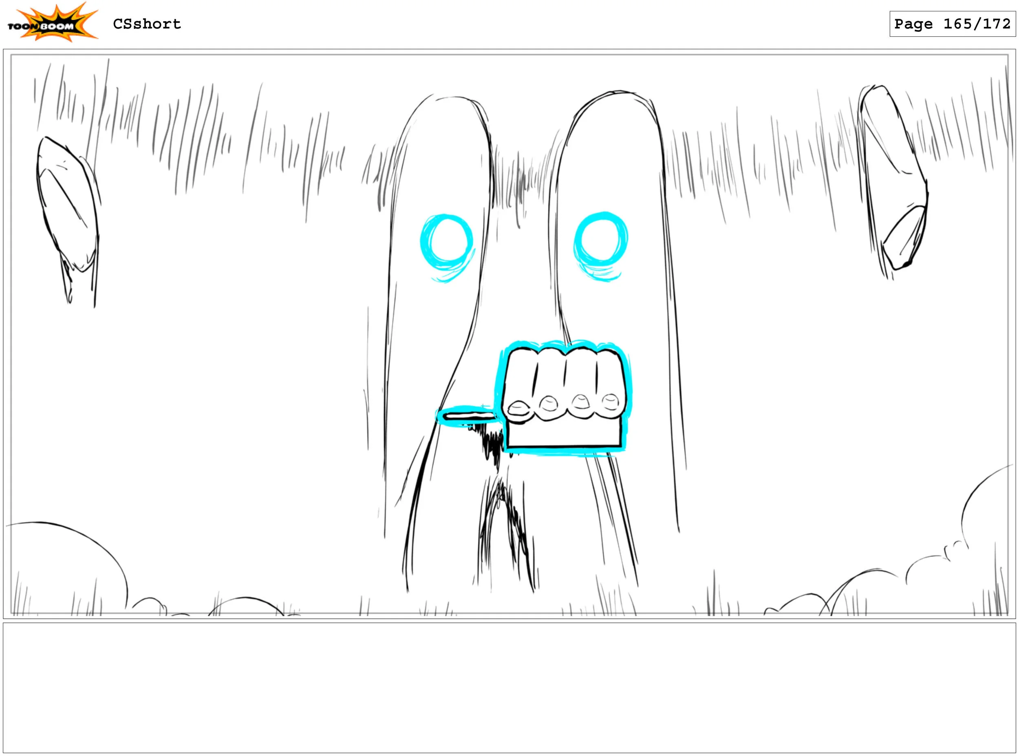Click the CSshort project title
The width and height of the screenshot is (1019, 756).
tap(147, 24)
